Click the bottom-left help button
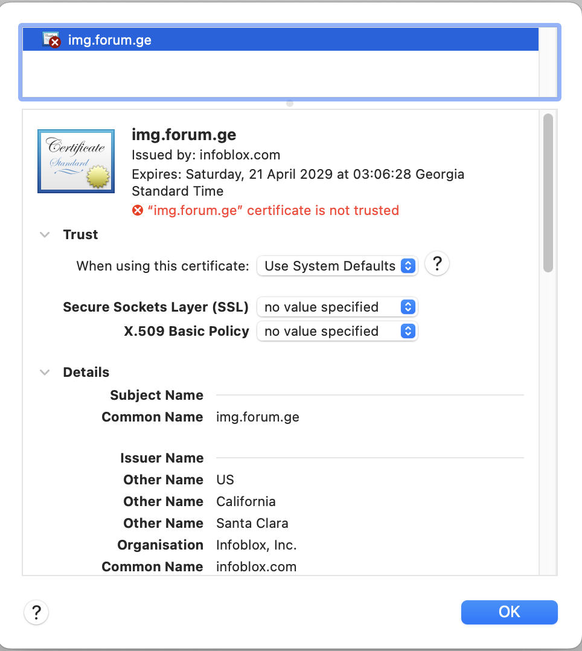The height and width of the screenshot is (651, 582). point(36,612)
